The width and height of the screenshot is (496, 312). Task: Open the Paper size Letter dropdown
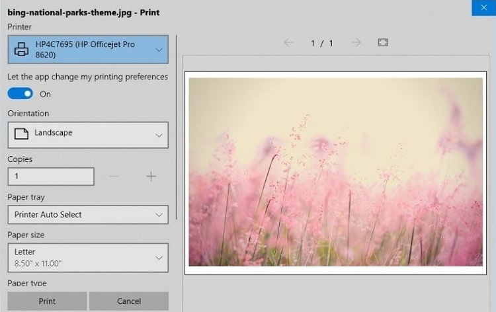[88, 258]
